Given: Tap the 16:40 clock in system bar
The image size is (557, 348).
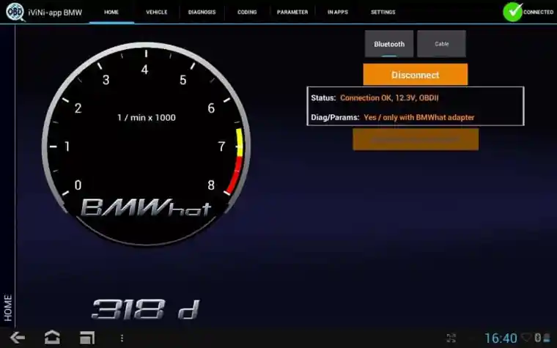Looking at the screenshot, I should (501, 338).
